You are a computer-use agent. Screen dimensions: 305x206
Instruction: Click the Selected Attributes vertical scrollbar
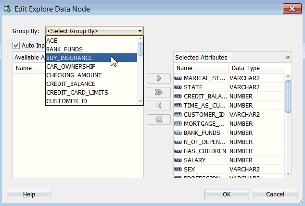(289, 96)
